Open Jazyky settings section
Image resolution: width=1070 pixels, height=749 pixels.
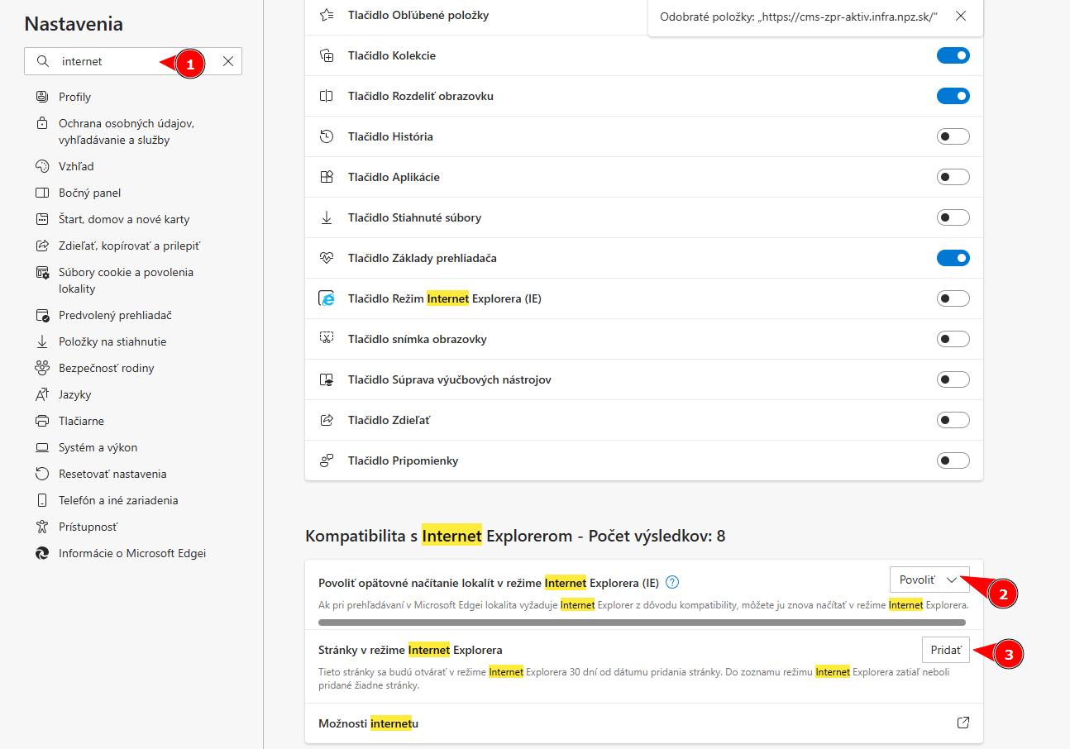click(74, 394)
